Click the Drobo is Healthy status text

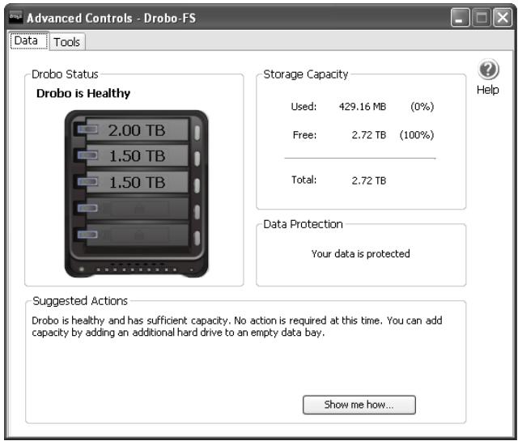point(83,93)
